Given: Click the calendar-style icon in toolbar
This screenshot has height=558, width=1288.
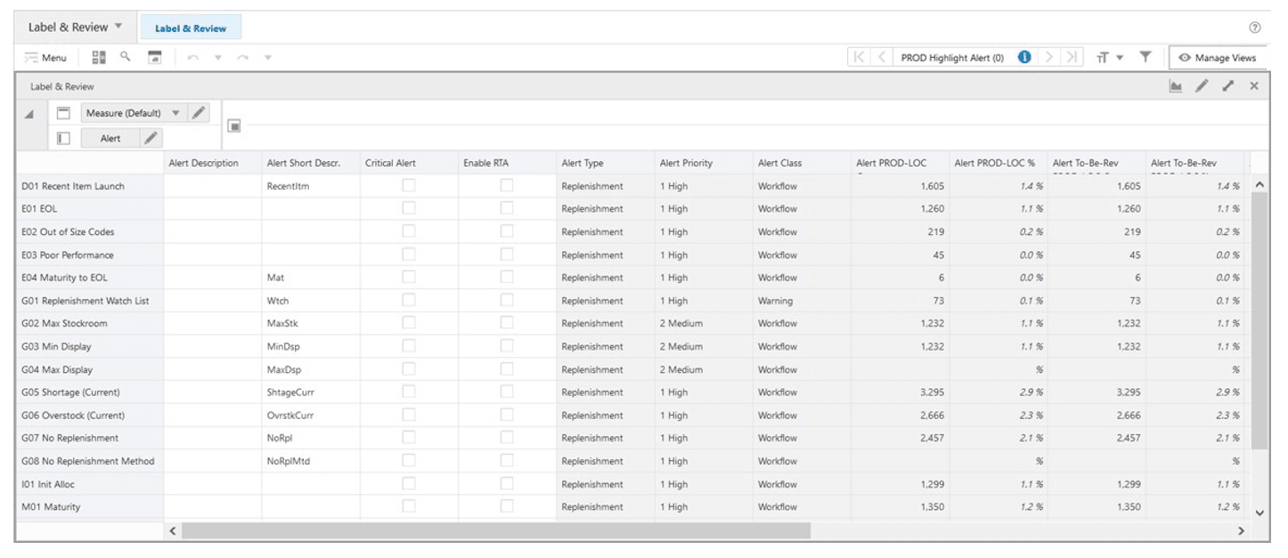Looking at the screenshot, I should (154, 57).
